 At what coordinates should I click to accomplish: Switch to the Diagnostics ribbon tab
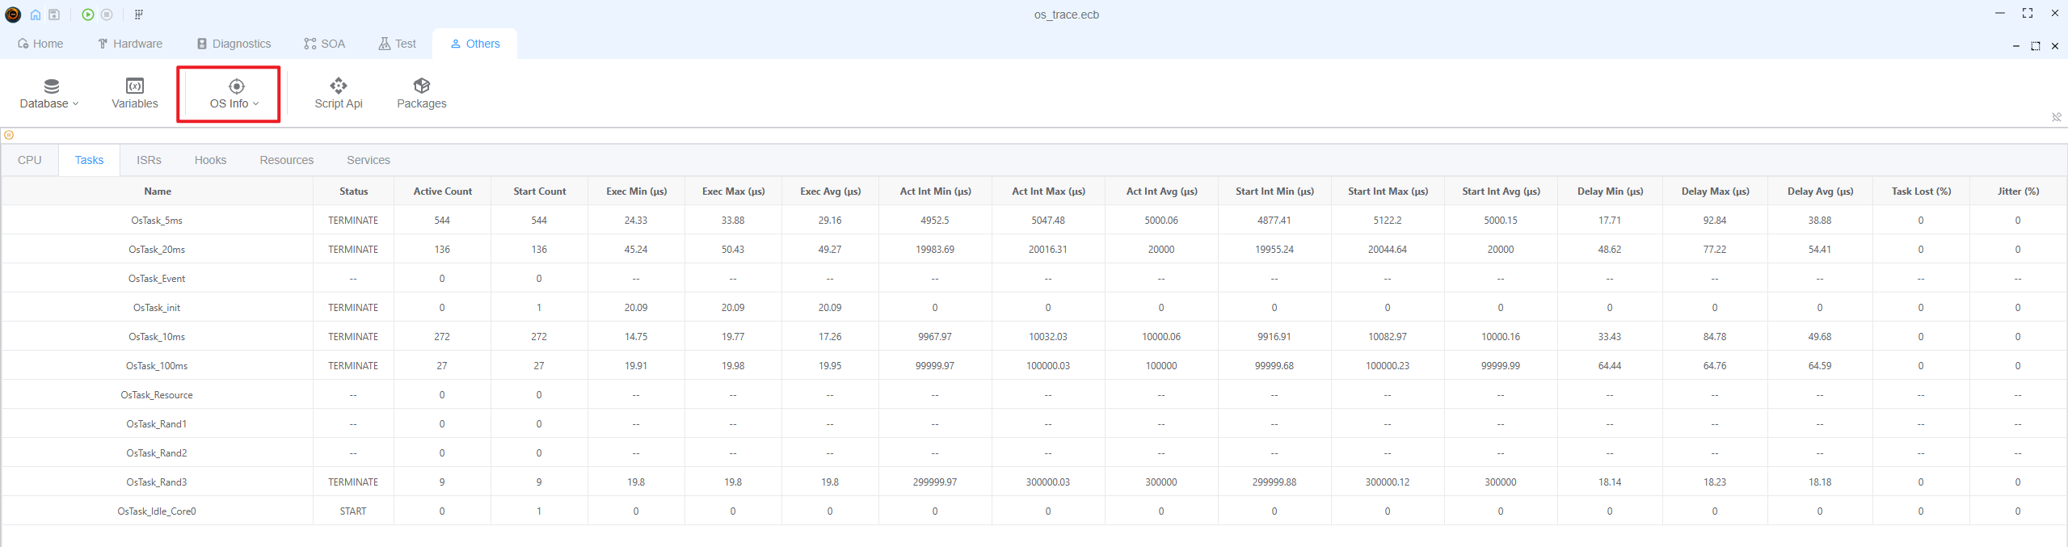234,44
